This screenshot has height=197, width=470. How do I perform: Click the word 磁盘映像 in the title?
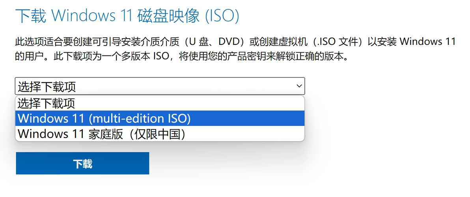[x=169, y=16]
